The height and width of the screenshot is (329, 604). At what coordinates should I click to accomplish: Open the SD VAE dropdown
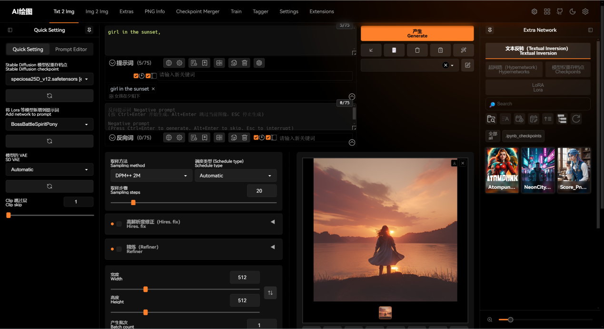[50, 169]
